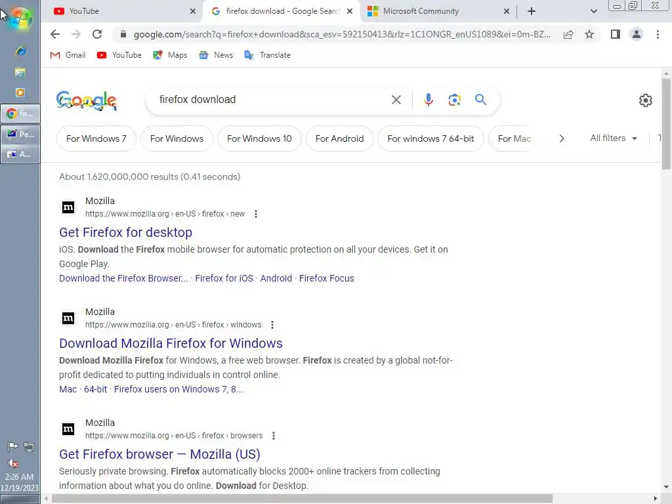Open the tab search dropdown arrow
The width and height of the screenshot is (672, 504).
pyautogui.click(x=593, y=11)
